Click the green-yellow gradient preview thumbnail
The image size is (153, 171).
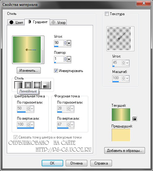click(27, 49)
